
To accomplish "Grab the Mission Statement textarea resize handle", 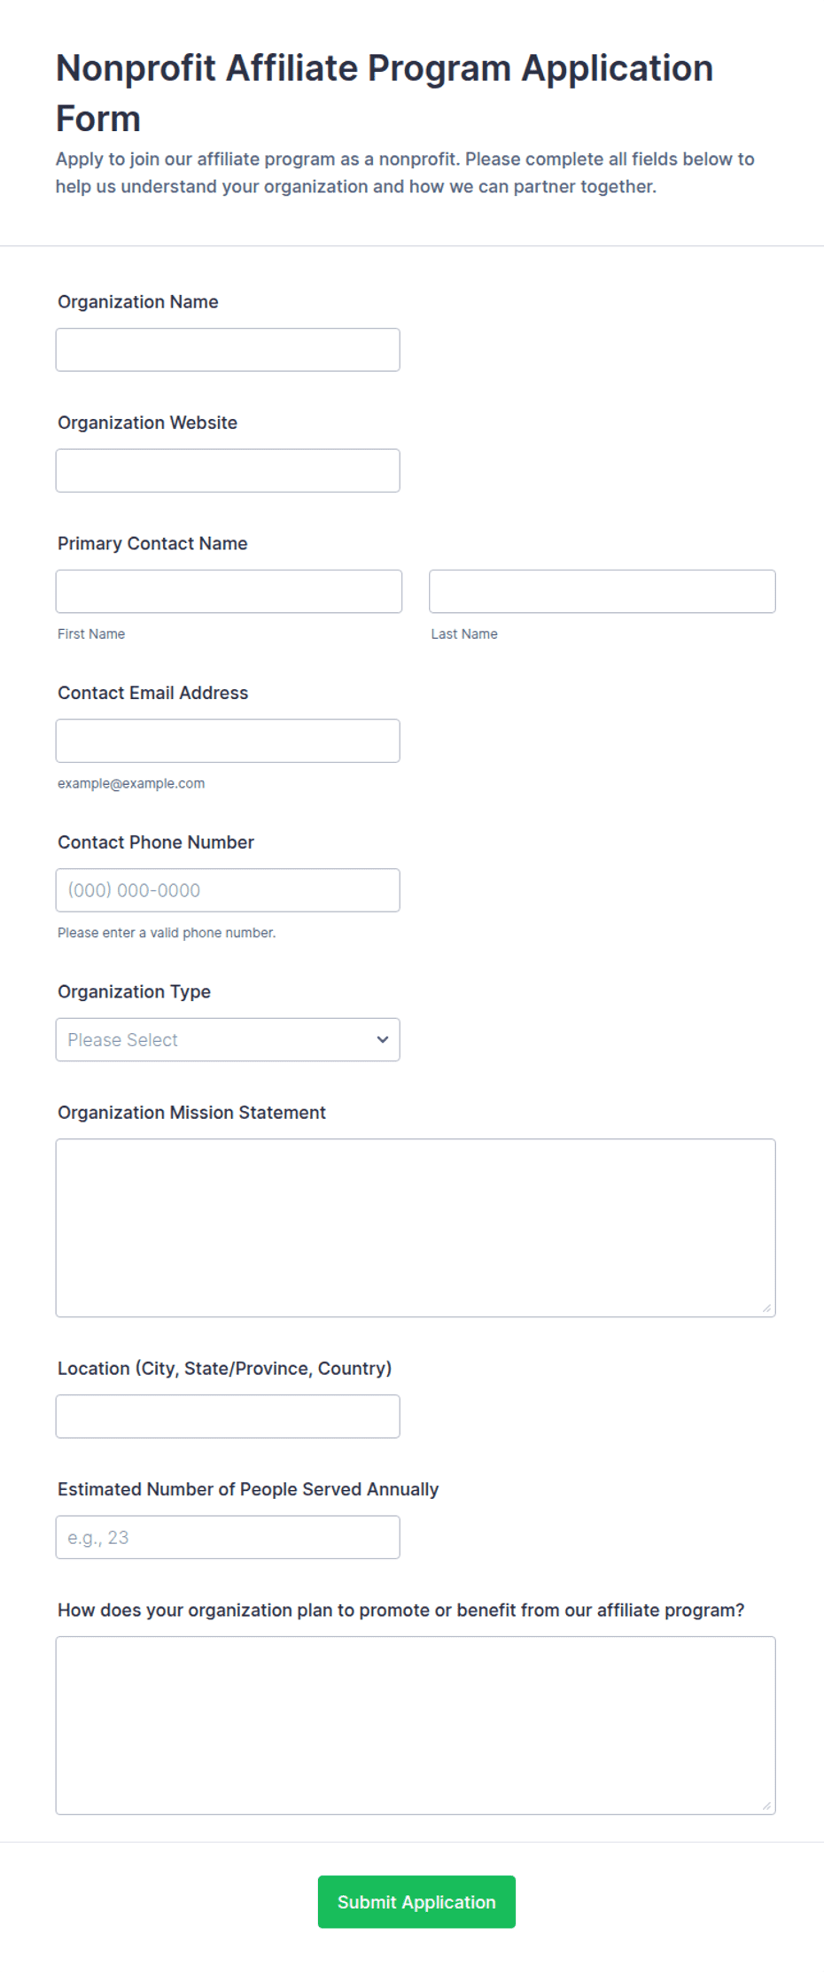I will [x=766, y=1308].
